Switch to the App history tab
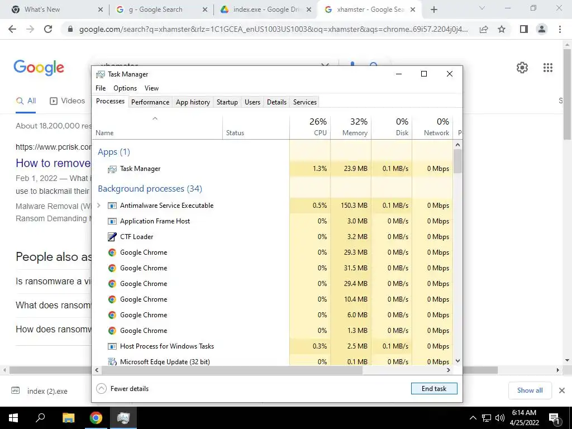572x429 pixels. click(x=193, y=102)
